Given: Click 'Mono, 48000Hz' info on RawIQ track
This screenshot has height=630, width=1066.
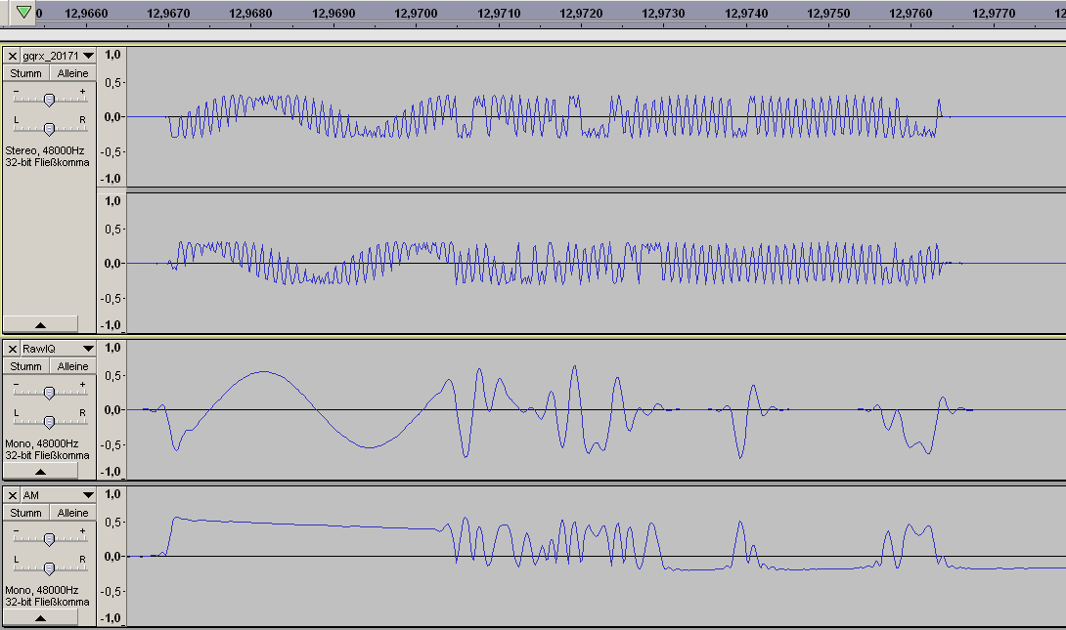Looking at the screenshot, I should coord(42,444).
